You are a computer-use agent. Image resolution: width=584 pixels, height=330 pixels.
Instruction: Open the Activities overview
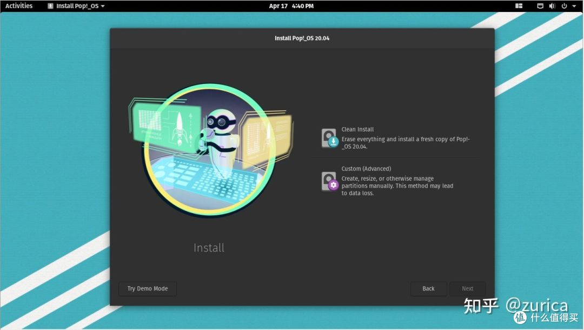coord(19,5)
